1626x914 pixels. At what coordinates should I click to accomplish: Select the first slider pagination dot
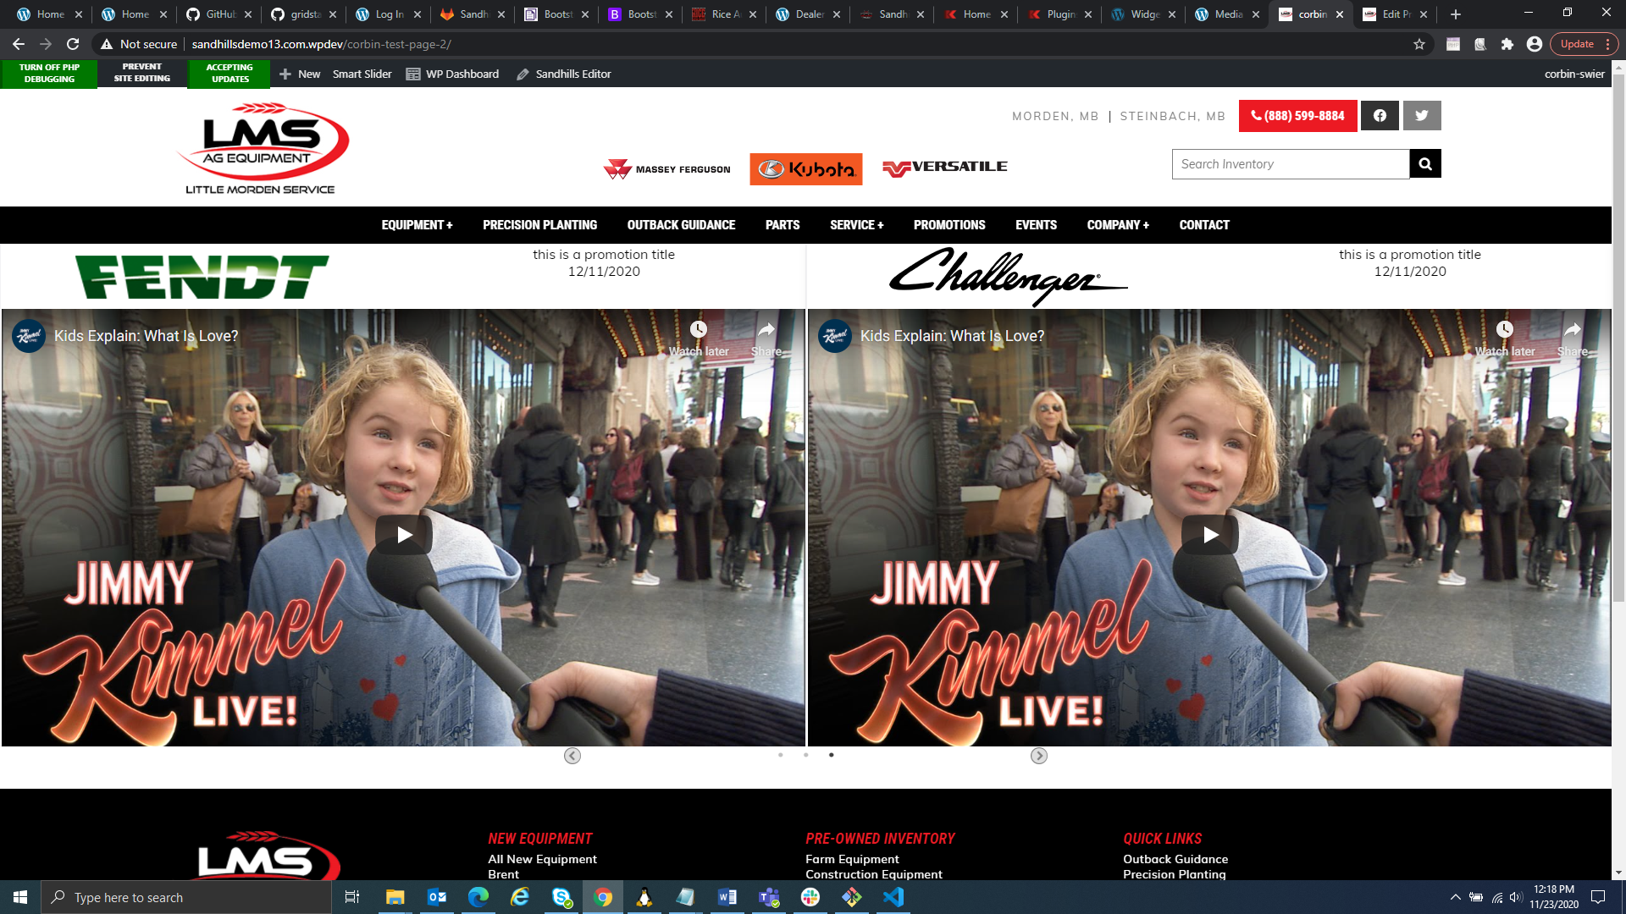781,755
